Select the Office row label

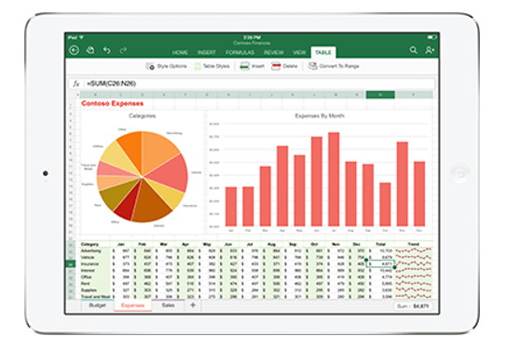87,277
